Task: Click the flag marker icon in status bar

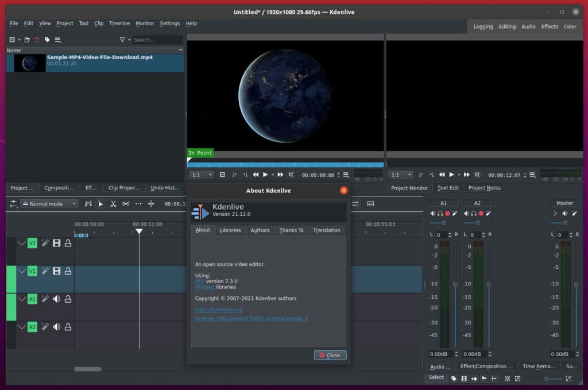Action: [x=484, y=379]
